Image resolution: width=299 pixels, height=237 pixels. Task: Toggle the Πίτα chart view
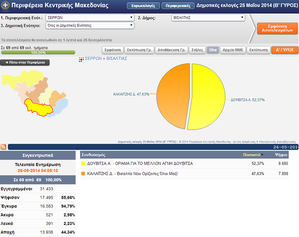click(213, 50)
